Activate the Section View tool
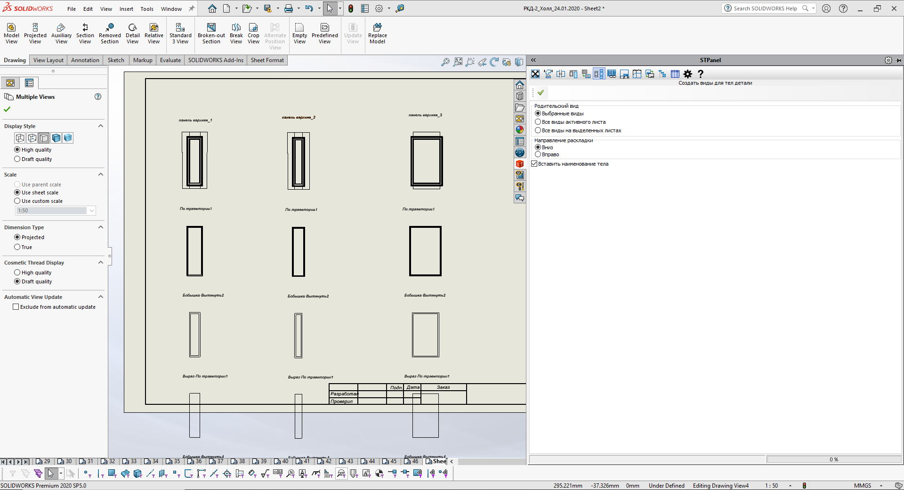The image size is (904, 490). pyautogui.click(x=85, y=33)
